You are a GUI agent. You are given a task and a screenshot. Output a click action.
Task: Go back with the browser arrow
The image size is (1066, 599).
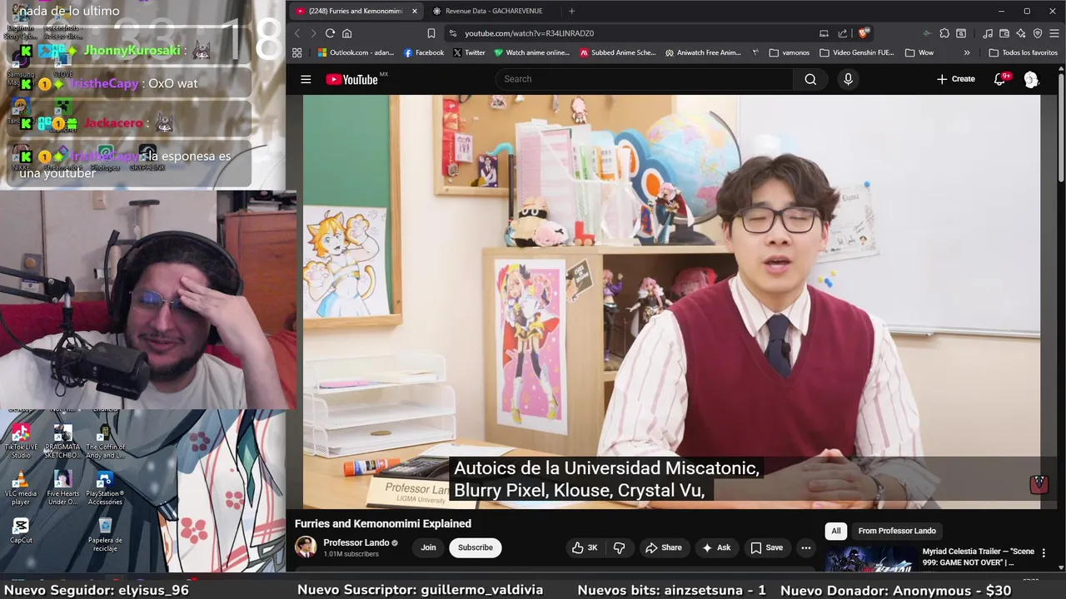(296, 33)
